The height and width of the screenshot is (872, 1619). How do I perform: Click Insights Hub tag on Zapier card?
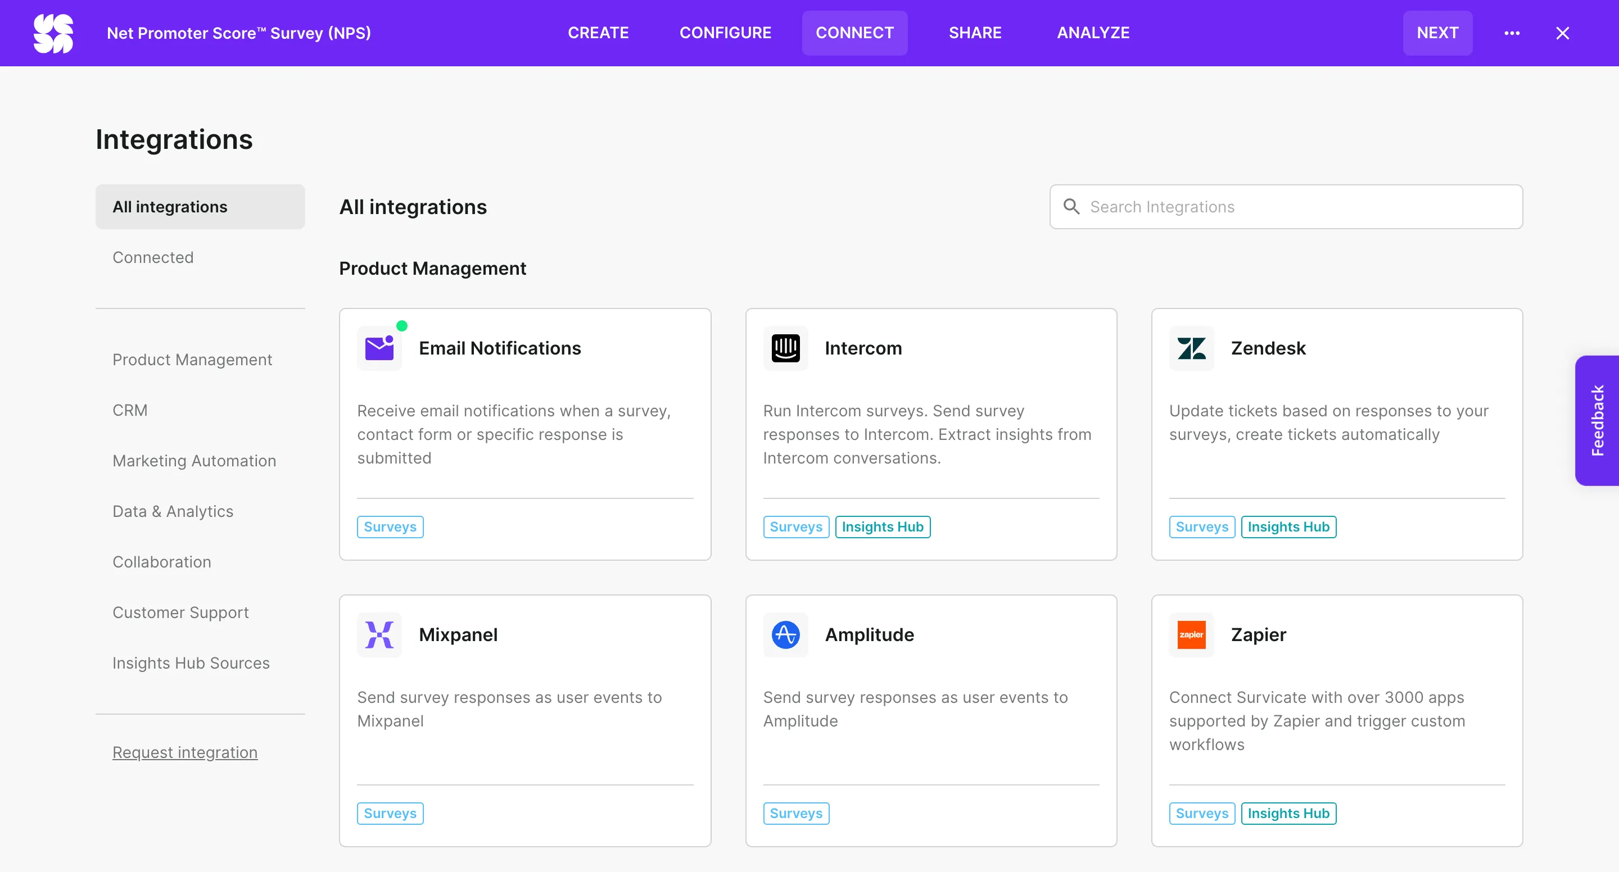click(x=1289, y=813)
